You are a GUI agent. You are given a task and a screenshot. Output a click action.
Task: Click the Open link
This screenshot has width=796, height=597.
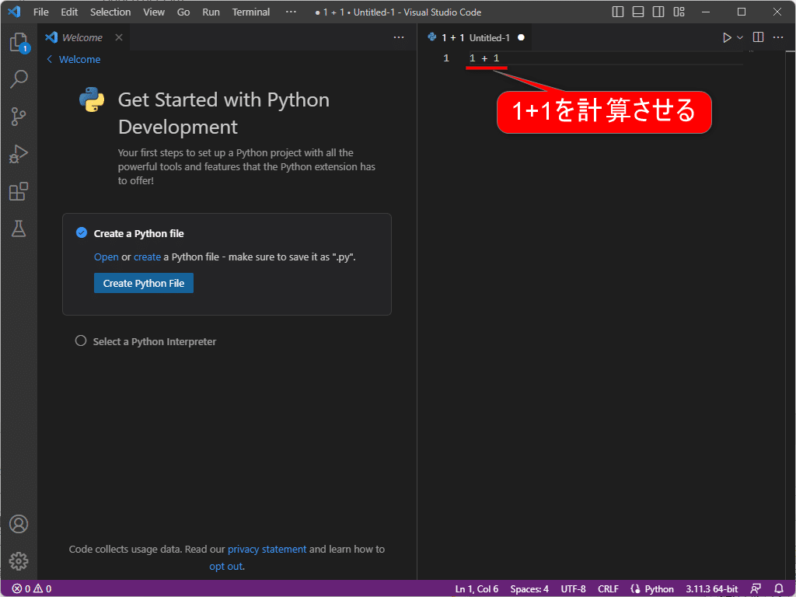point(106,257)
